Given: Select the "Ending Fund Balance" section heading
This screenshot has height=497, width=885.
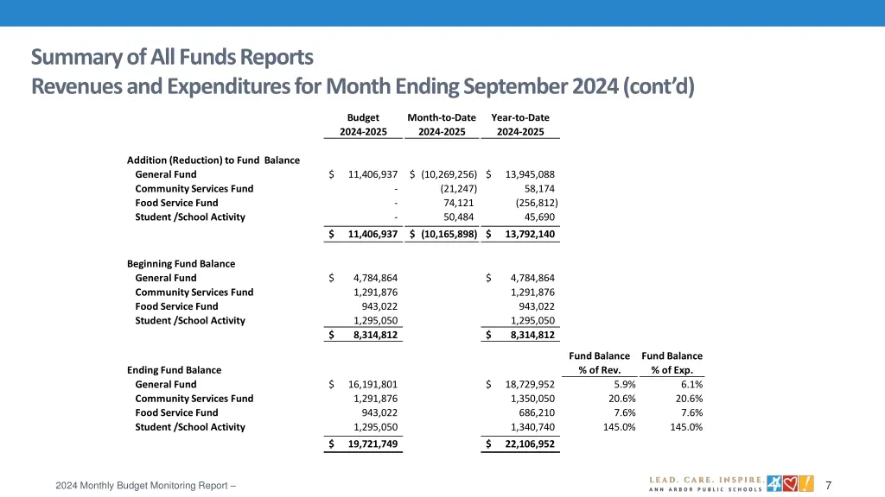Looking at the screenshot, I should coord(174,370).
